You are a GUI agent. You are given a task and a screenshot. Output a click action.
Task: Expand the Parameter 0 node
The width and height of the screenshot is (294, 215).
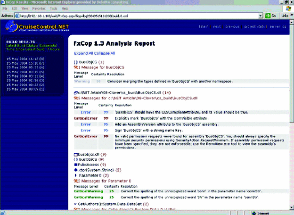click(76, 175)
